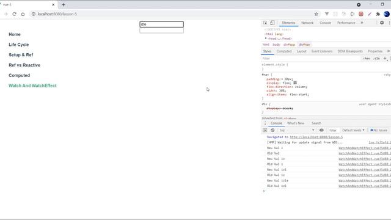
Task: Select the Layout subtab
Action: point(301,51)
